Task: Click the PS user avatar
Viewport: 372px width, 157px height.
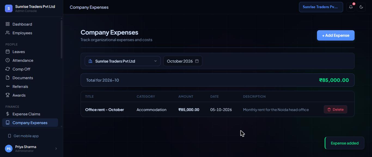Action: 9,149
